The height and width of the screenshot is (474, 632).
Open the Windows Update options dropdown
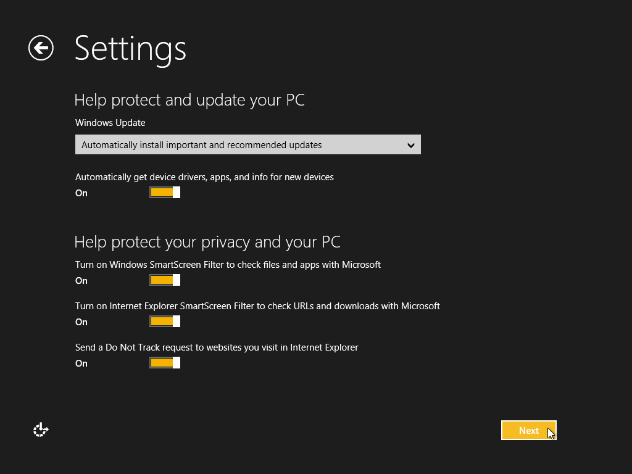[x=247, y=145]
